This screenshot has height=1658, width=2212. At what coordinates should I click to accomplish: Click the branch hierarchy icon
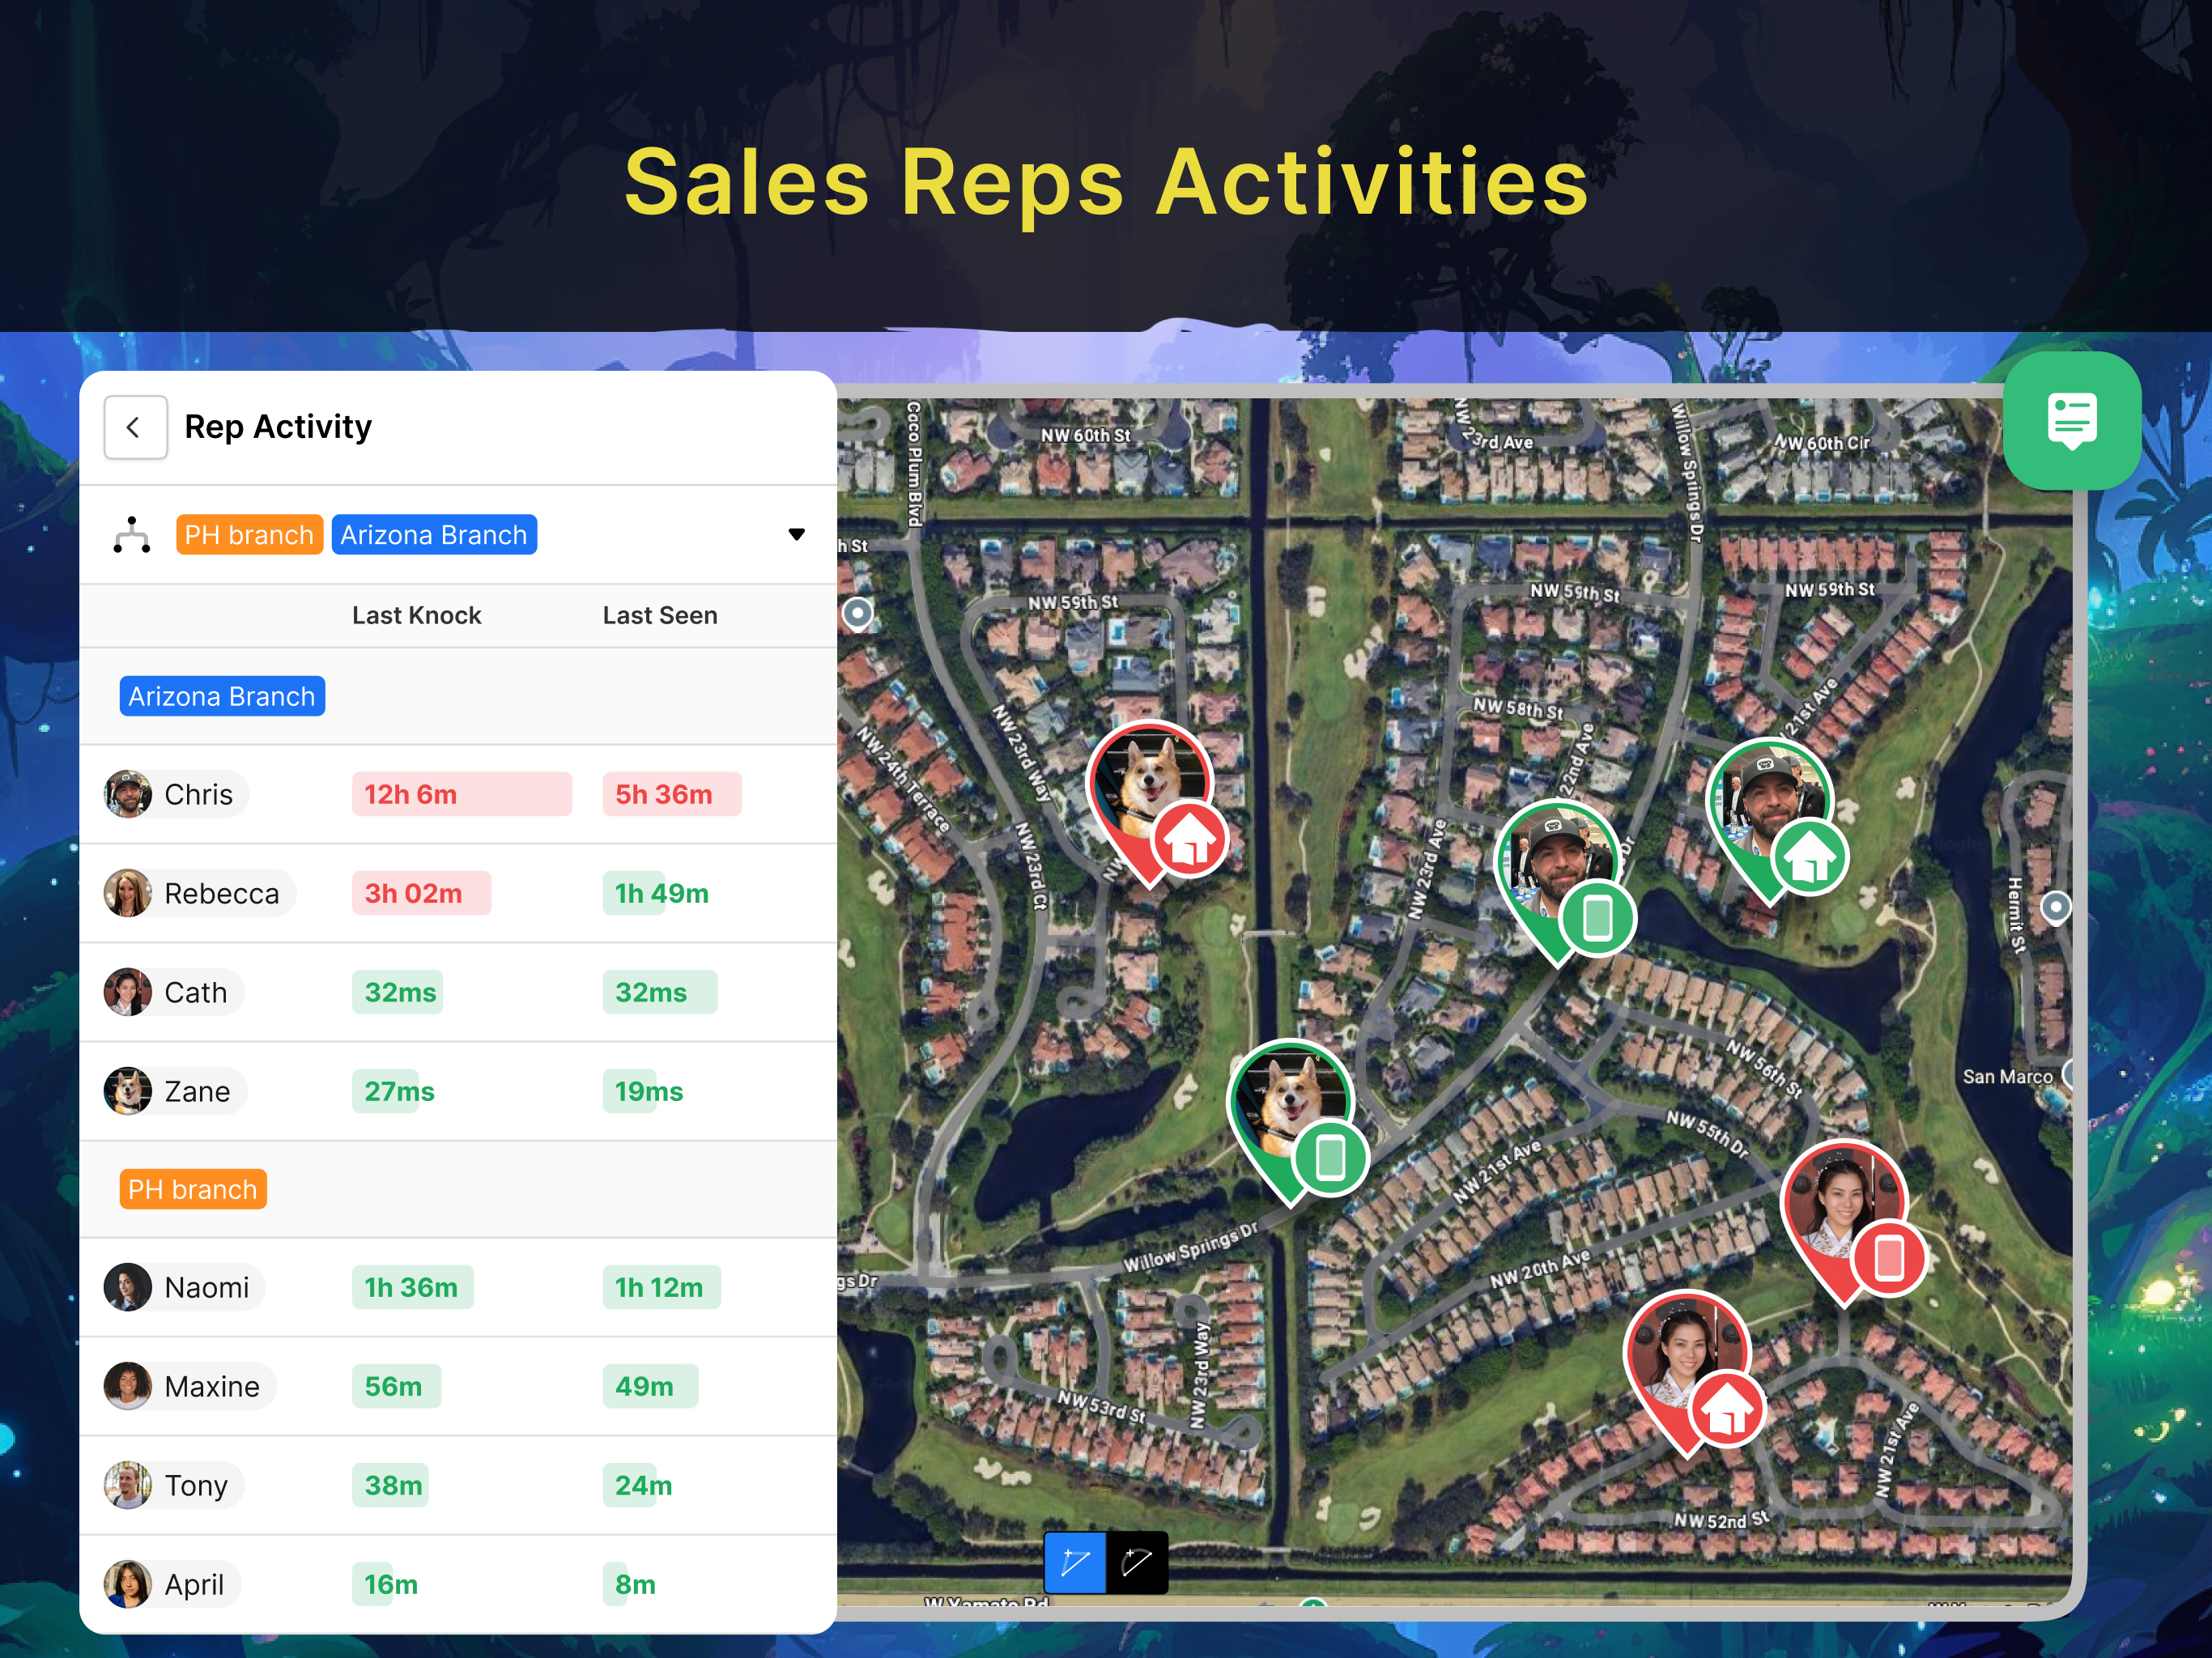(132, 535)
